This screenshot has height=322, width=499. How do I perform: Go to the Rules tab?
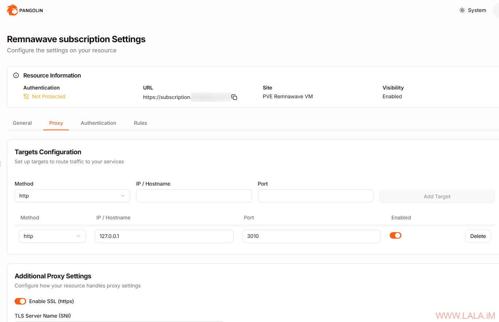(x=140, y=123)
